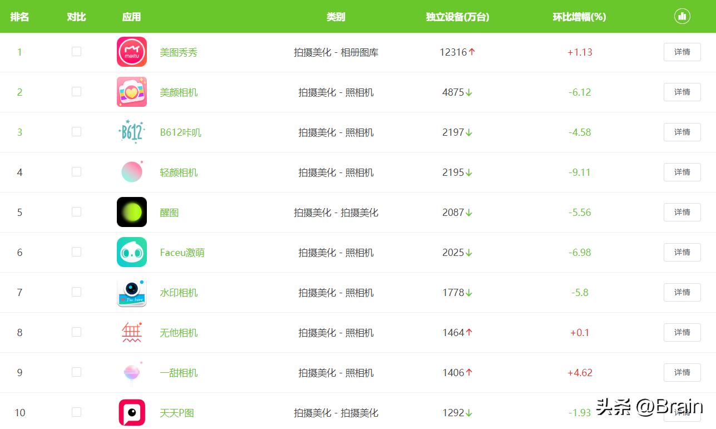Open the bar chart icon in the header
This screenshot has width=716, height=429.
tap(682, 16)
